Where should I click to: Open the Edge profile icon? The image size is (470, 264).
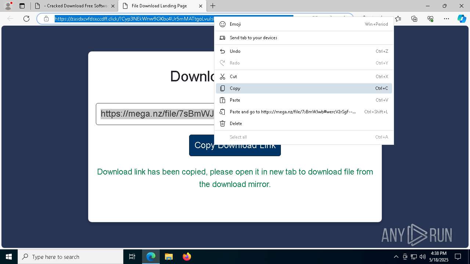[8, 6]
